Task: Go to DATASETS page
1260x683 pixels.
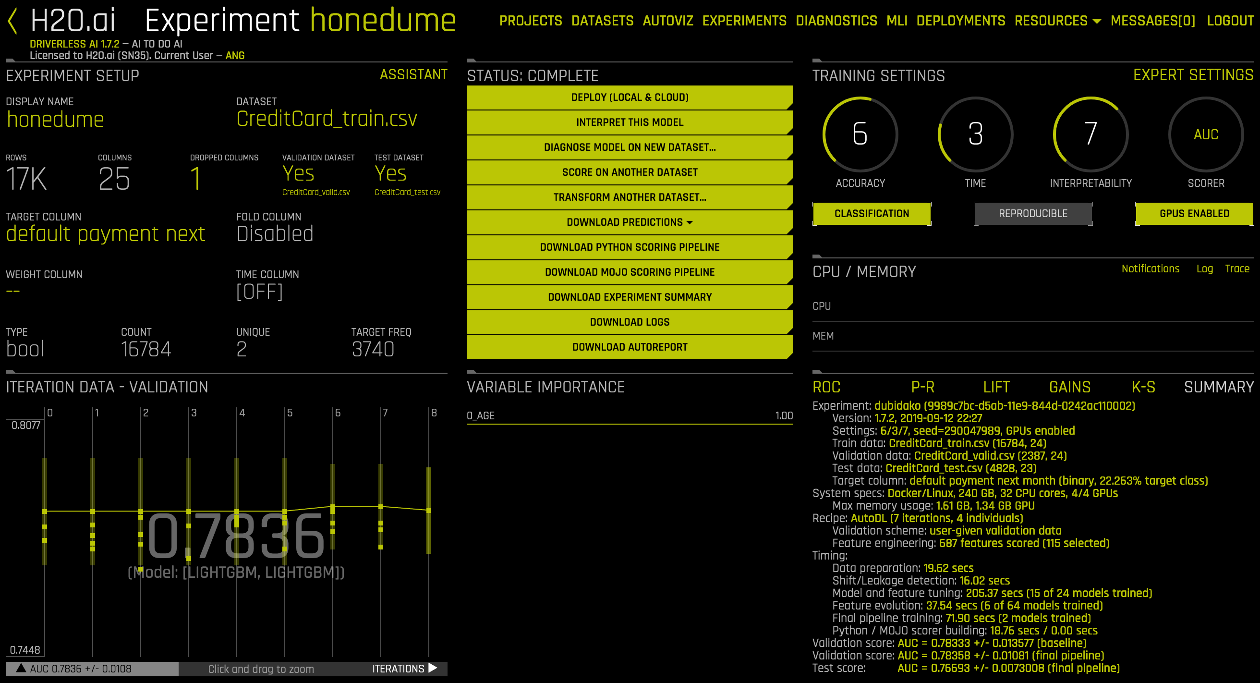Action: click(x=602, y=21)
